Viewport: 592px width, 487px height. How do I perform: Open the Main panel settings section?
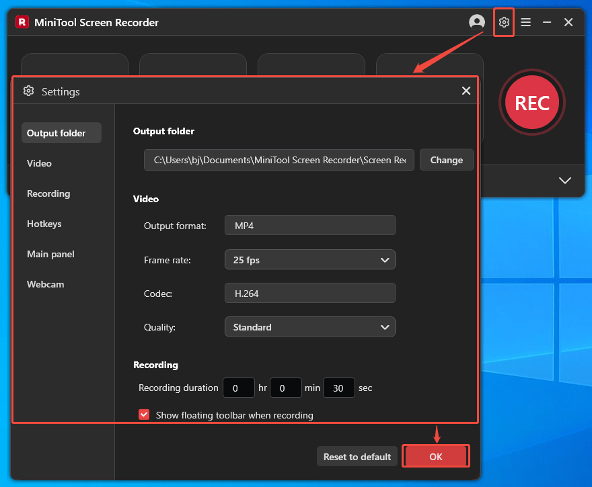click(x=50, y=254)
